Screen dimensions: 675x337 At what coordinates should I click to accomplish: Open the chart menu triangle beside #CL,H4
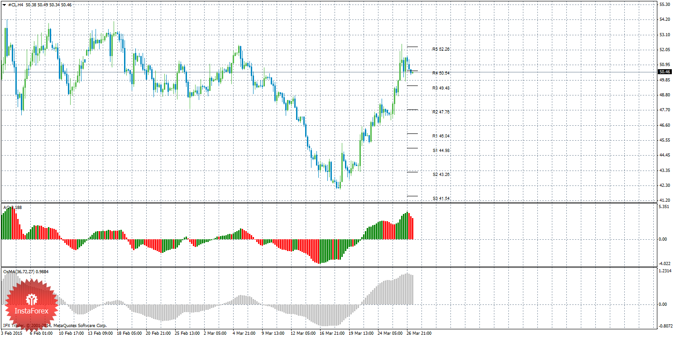coord(5,5)
